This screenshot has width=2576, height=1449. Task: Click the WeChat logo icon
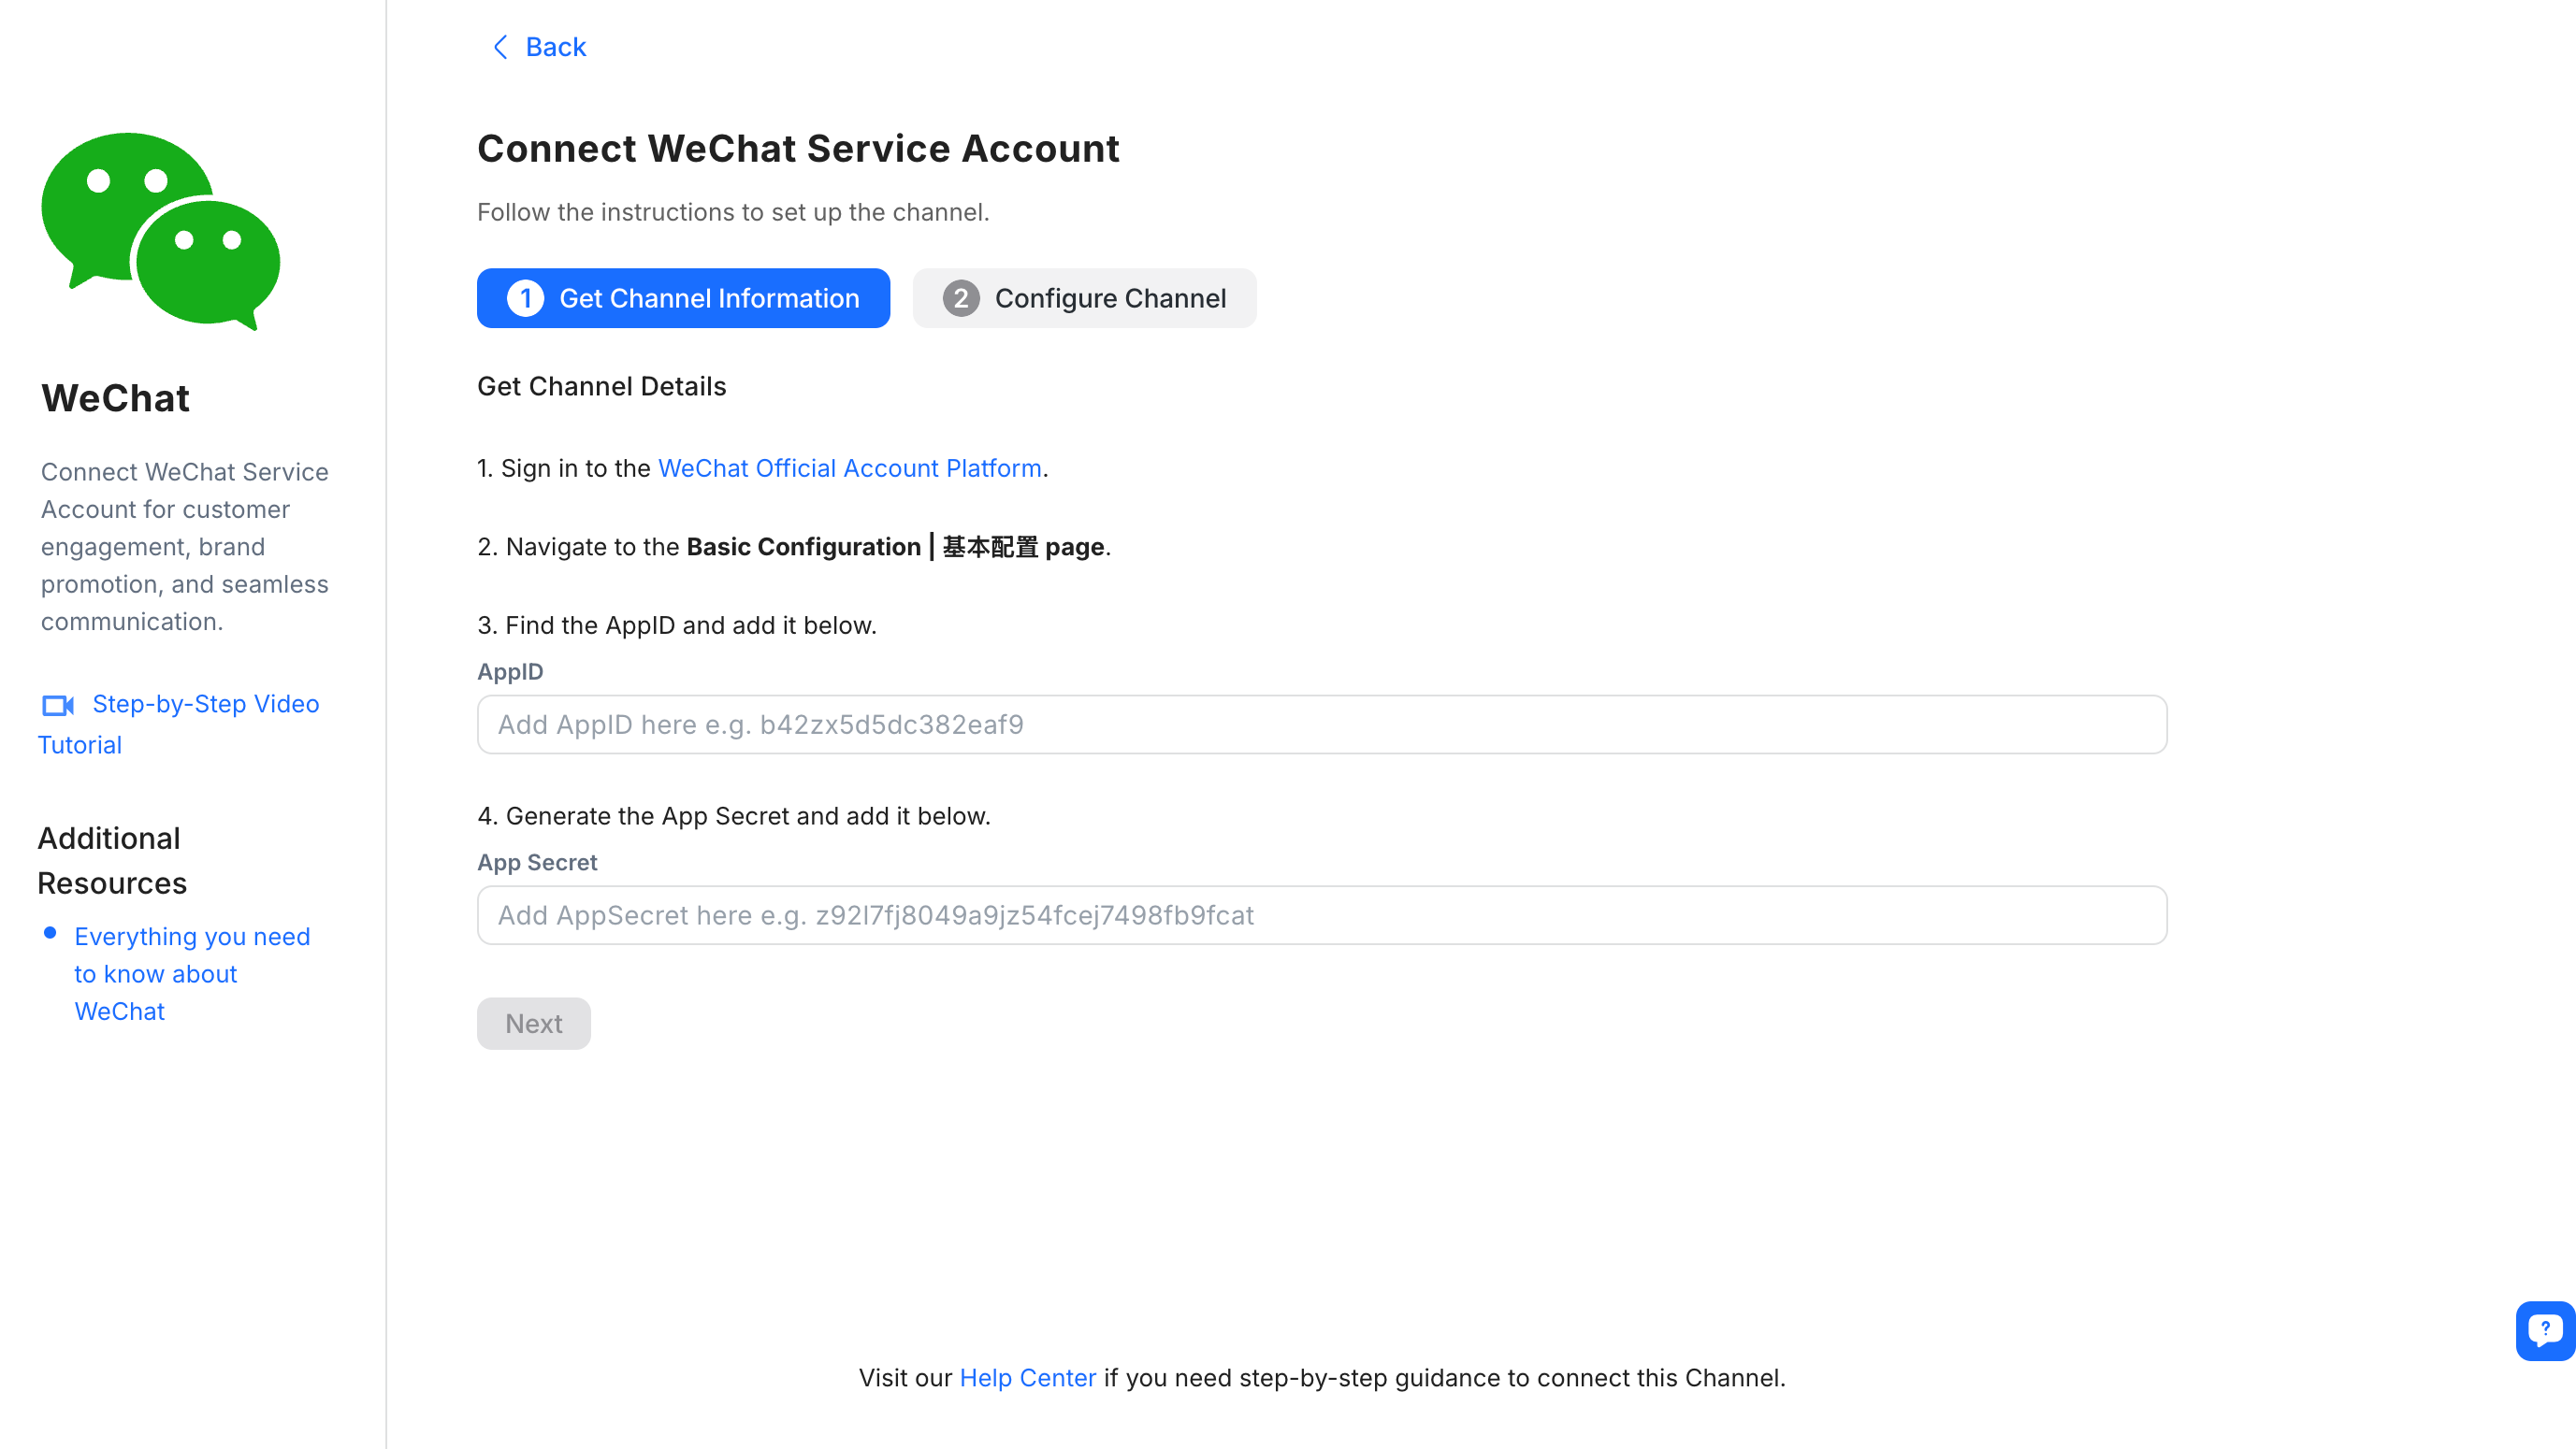coord(160,230)
